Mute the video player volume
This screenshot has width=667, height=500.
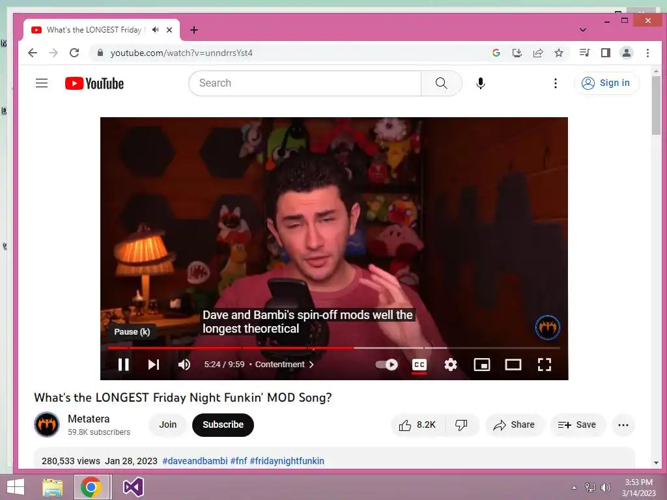tap(184, 365)
